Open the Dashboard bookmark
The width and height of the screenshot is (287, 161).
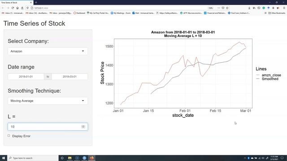coord(79,13)
